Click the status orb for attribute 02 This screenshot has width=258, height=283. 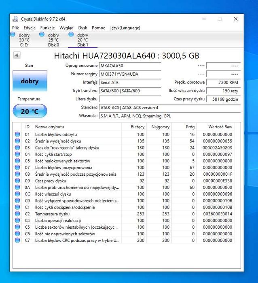click(x=17, y=141)
